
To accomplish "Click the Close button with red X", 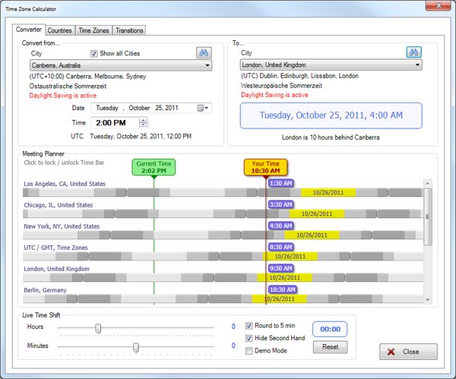I will tap(408, 352).
